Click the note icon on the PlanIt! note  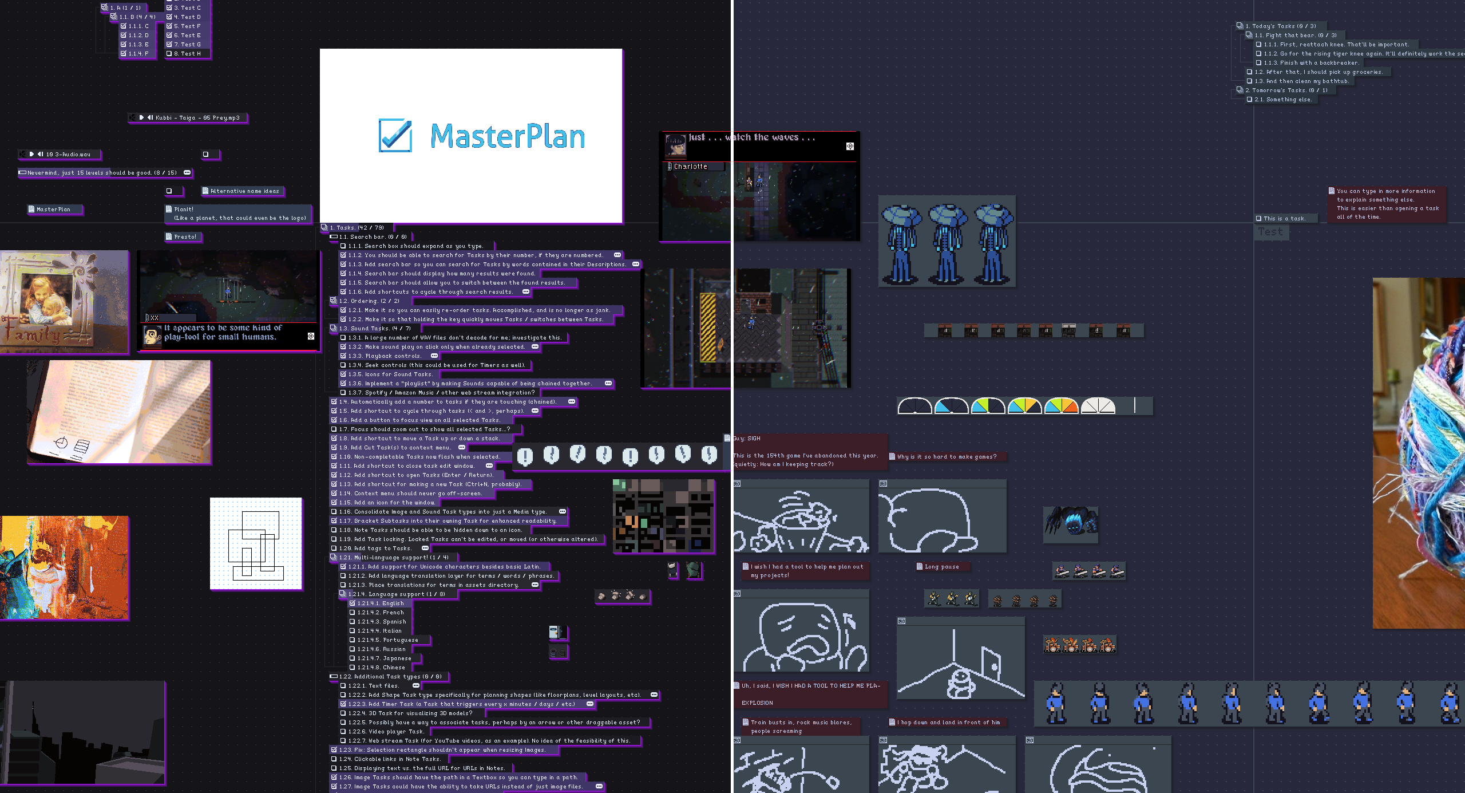[169, 209]
